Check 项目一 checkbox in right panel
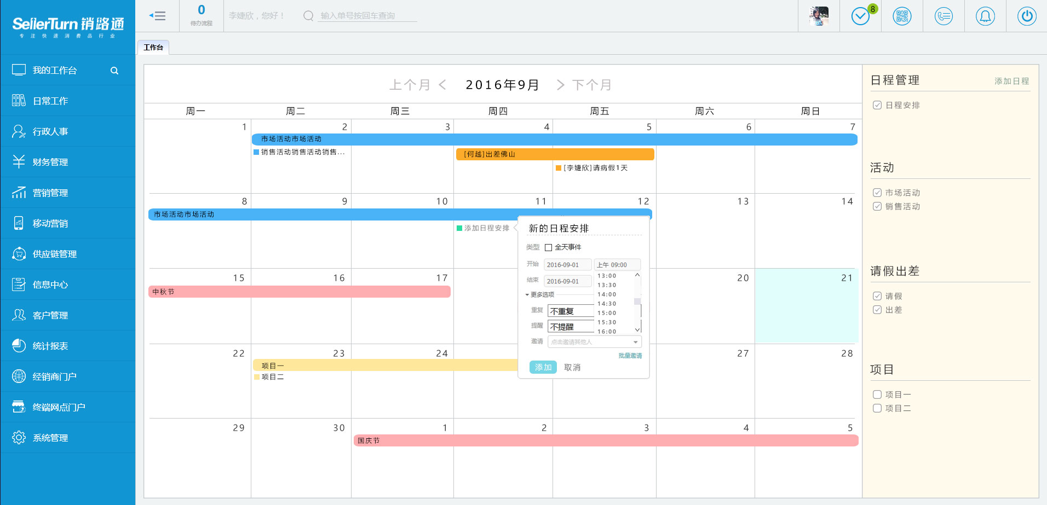The width and height of the screenshot is (1047, 505). click(877, 394)
